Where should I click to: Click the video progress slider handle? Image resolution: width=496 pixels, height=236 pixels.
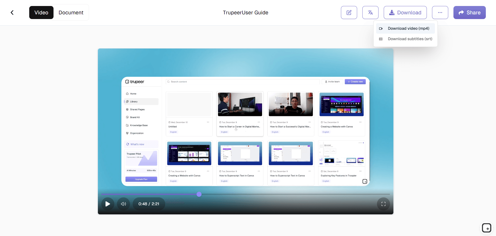pyautogui.click(x=199, y=194)
